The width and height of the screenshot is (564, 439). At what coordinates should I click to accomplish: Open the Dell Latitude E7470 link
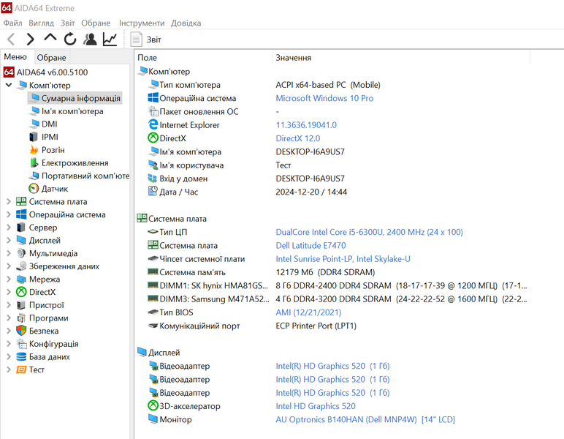(x=310, y=246)
